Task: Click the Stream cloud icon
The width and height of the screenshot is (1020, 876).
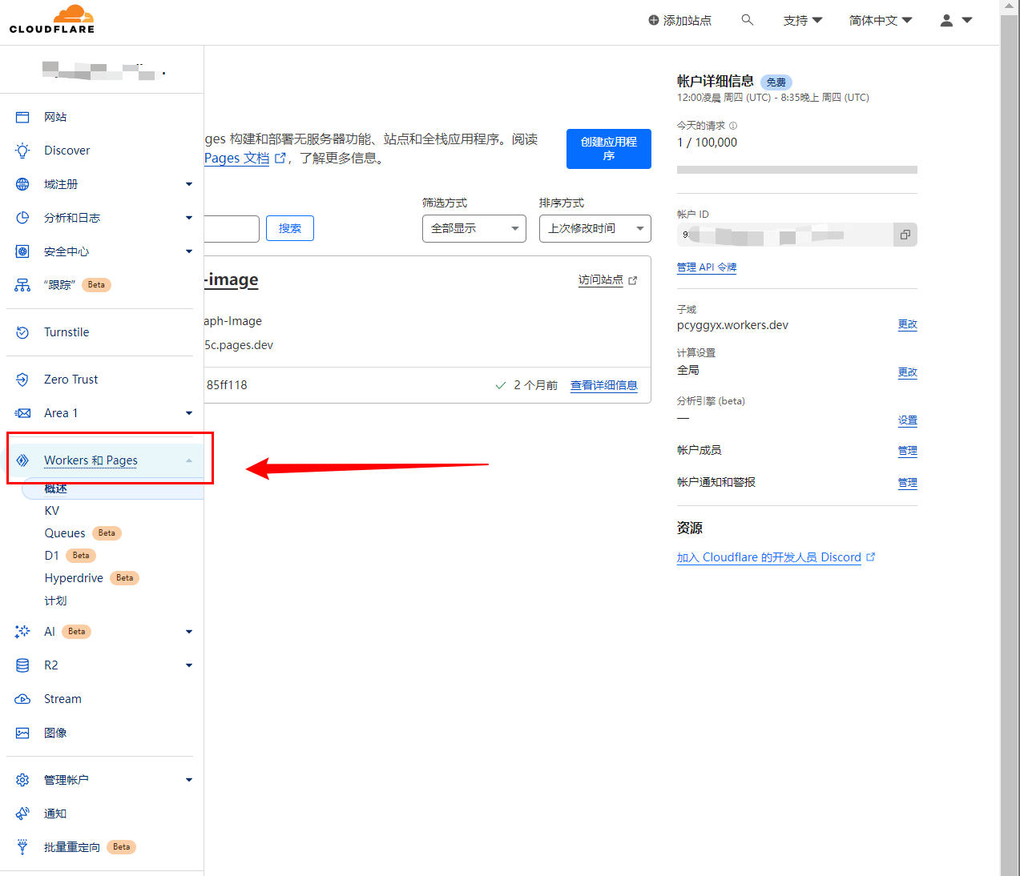Action: 22,699
